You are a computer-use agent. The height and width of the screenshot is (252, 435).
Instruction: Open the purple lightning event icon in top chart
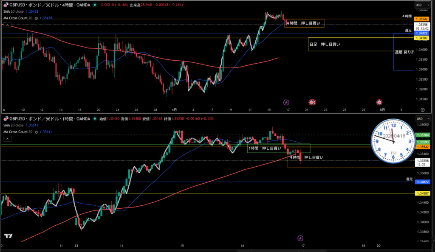286,102
